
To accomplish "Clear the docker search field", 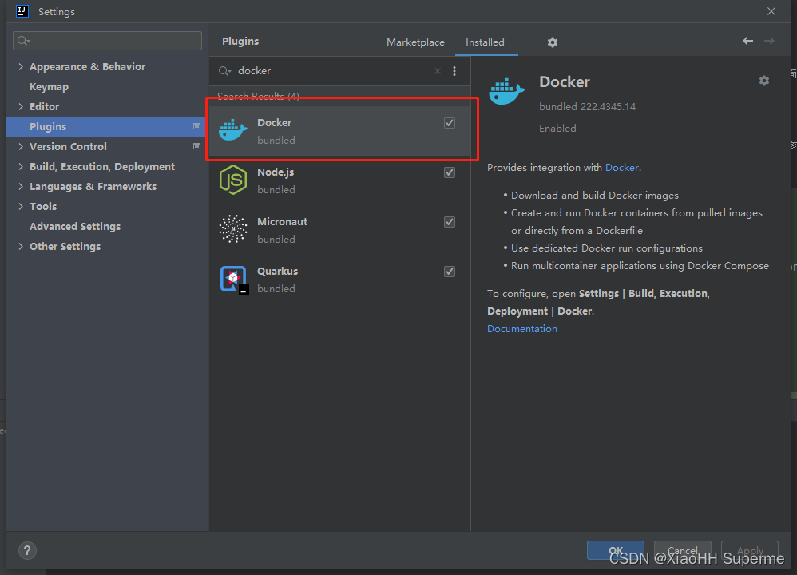I will (437, 71).
